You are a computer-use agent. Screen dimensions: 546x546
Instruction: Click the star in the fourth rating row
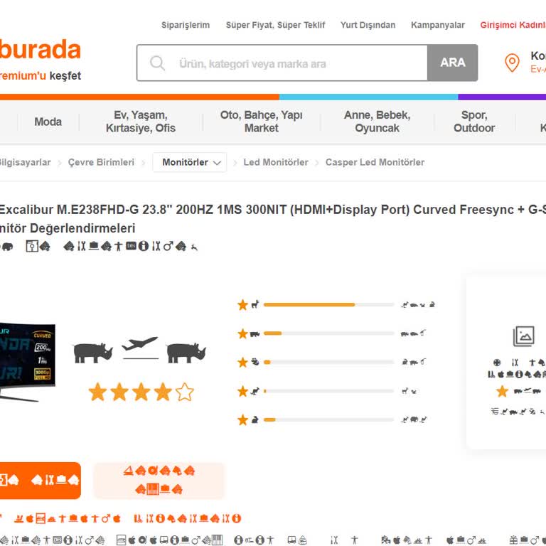[x=242, y=391]
